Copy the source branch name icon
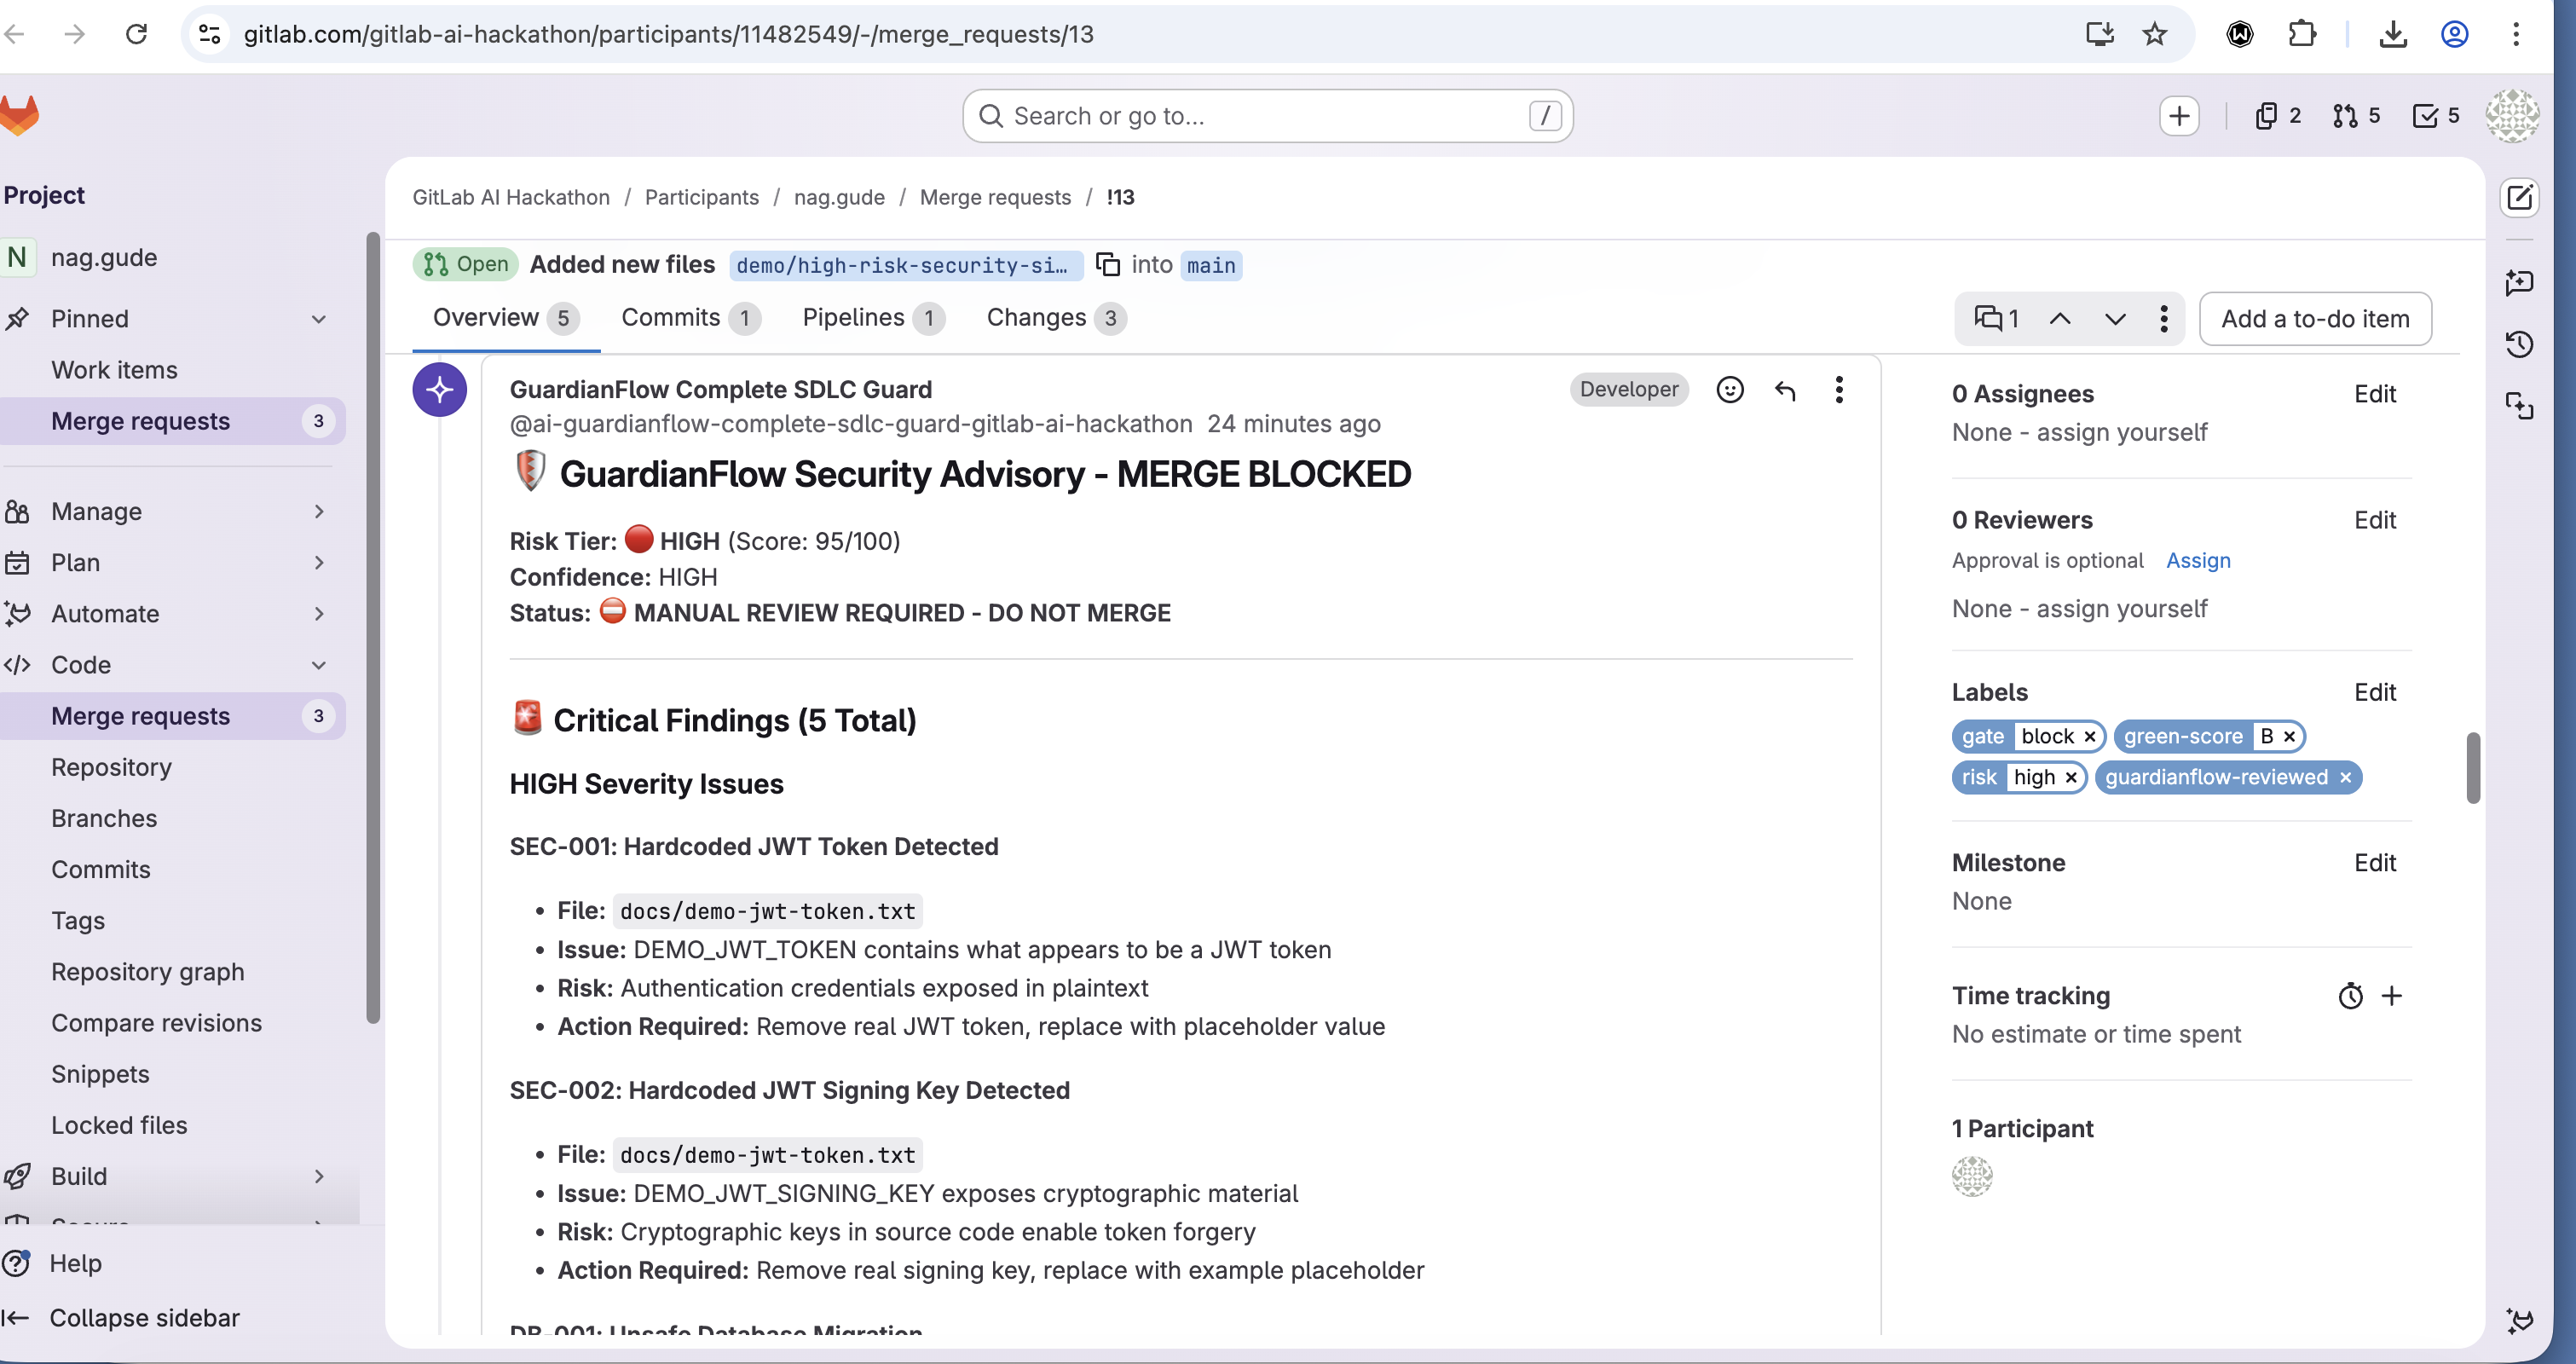This screenshot has width=2576, height=1364. (1107, 264)
